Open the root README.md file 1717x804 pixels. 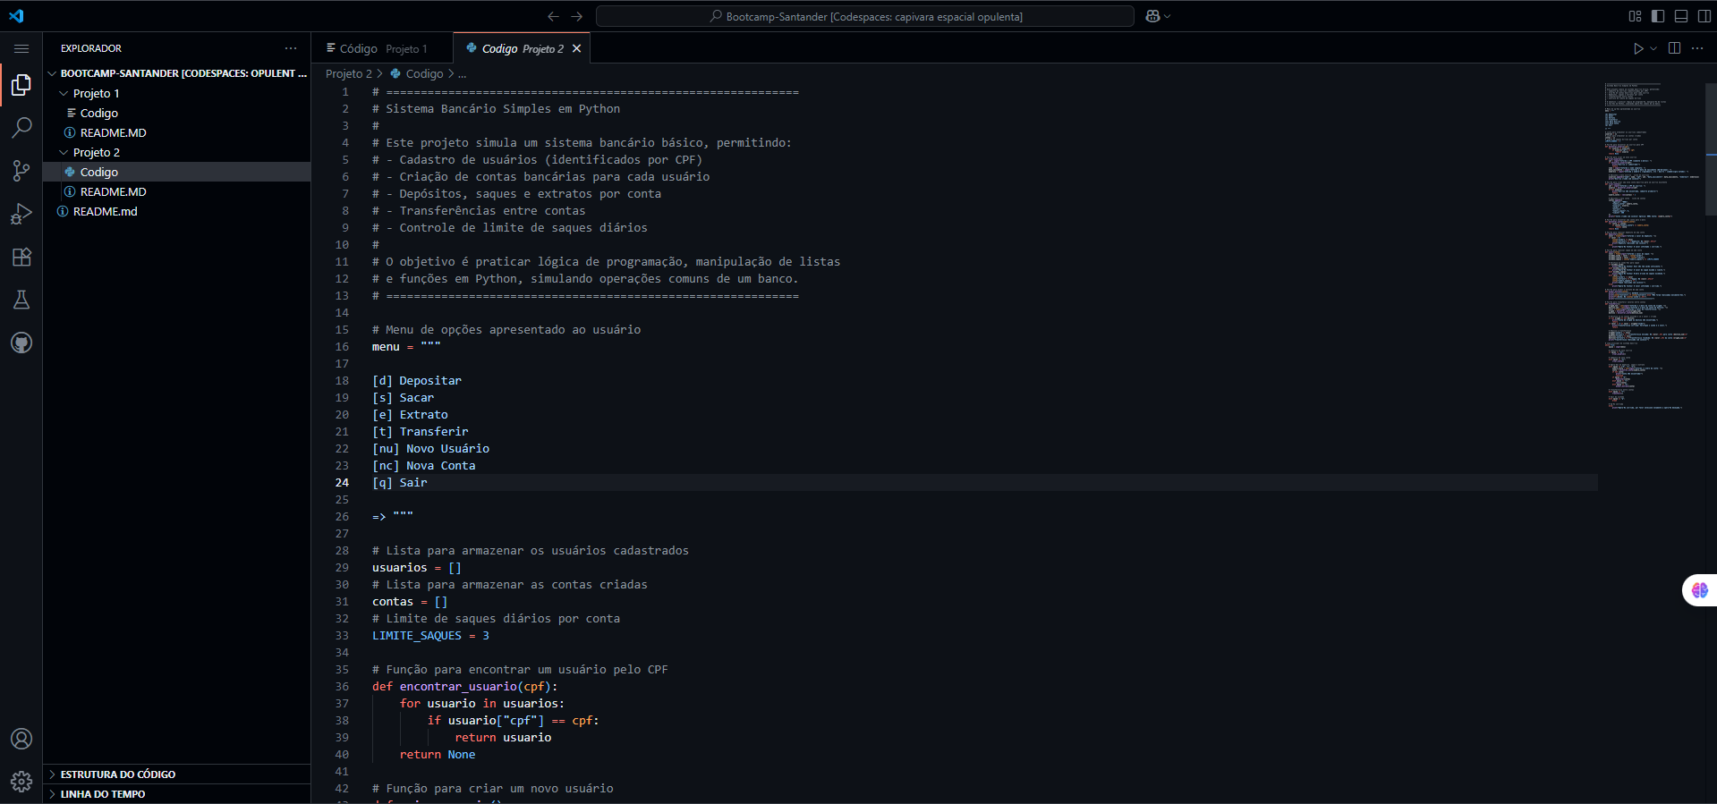pyautogui.click(x=105, y=211)
